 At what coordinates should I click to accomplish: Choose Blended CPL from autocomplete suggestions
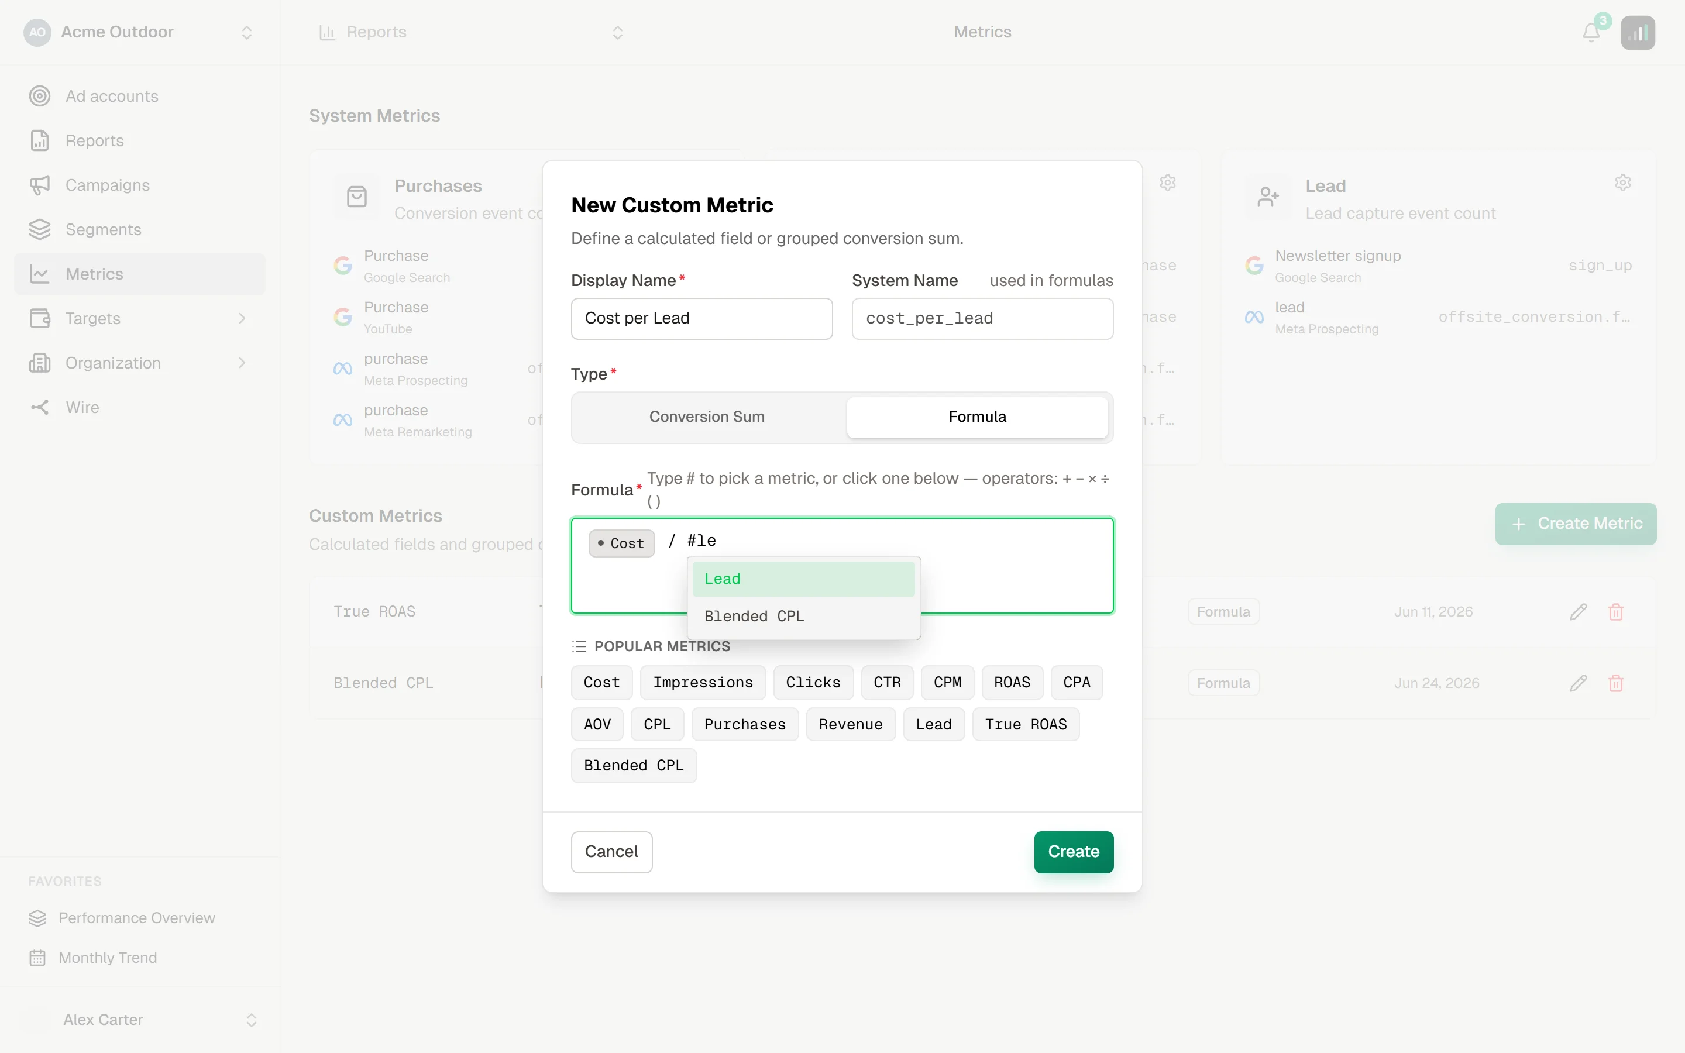tap(803, 617)
